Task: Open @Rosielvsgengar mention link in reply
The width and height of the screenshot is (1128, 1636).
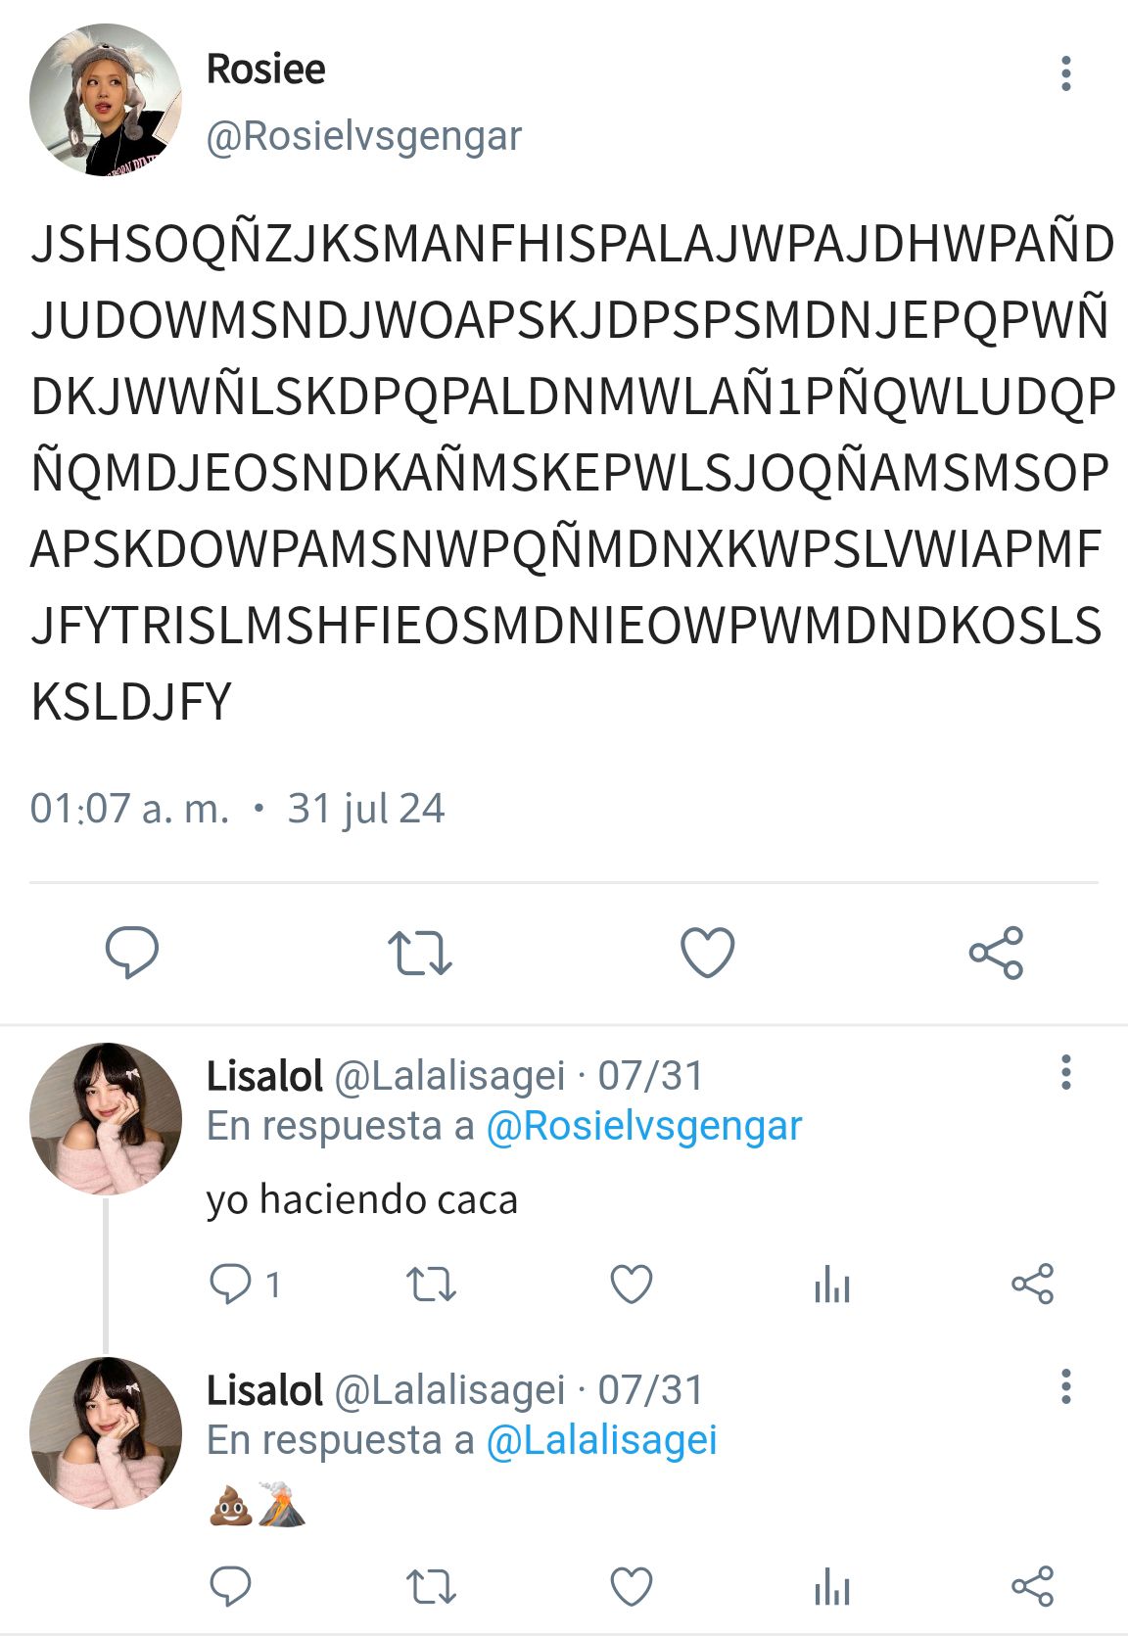Action: (644, 1126)
